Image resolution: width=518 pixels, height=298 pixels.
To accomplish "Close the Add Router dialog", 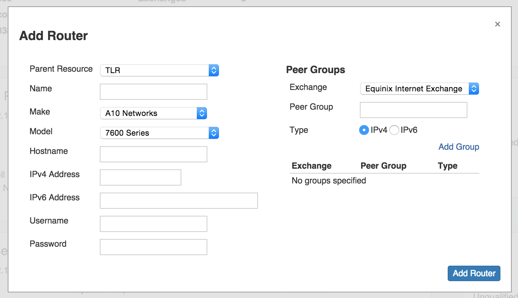I will click(x=497, y=24).
